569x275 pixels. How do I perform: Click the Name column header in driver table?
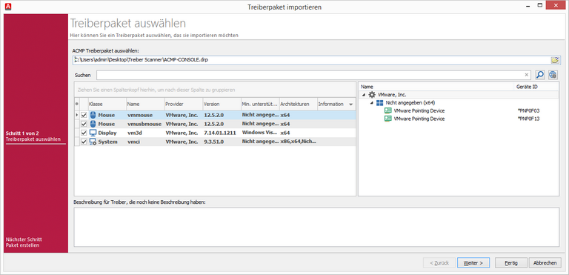click(x=145, y=104)
